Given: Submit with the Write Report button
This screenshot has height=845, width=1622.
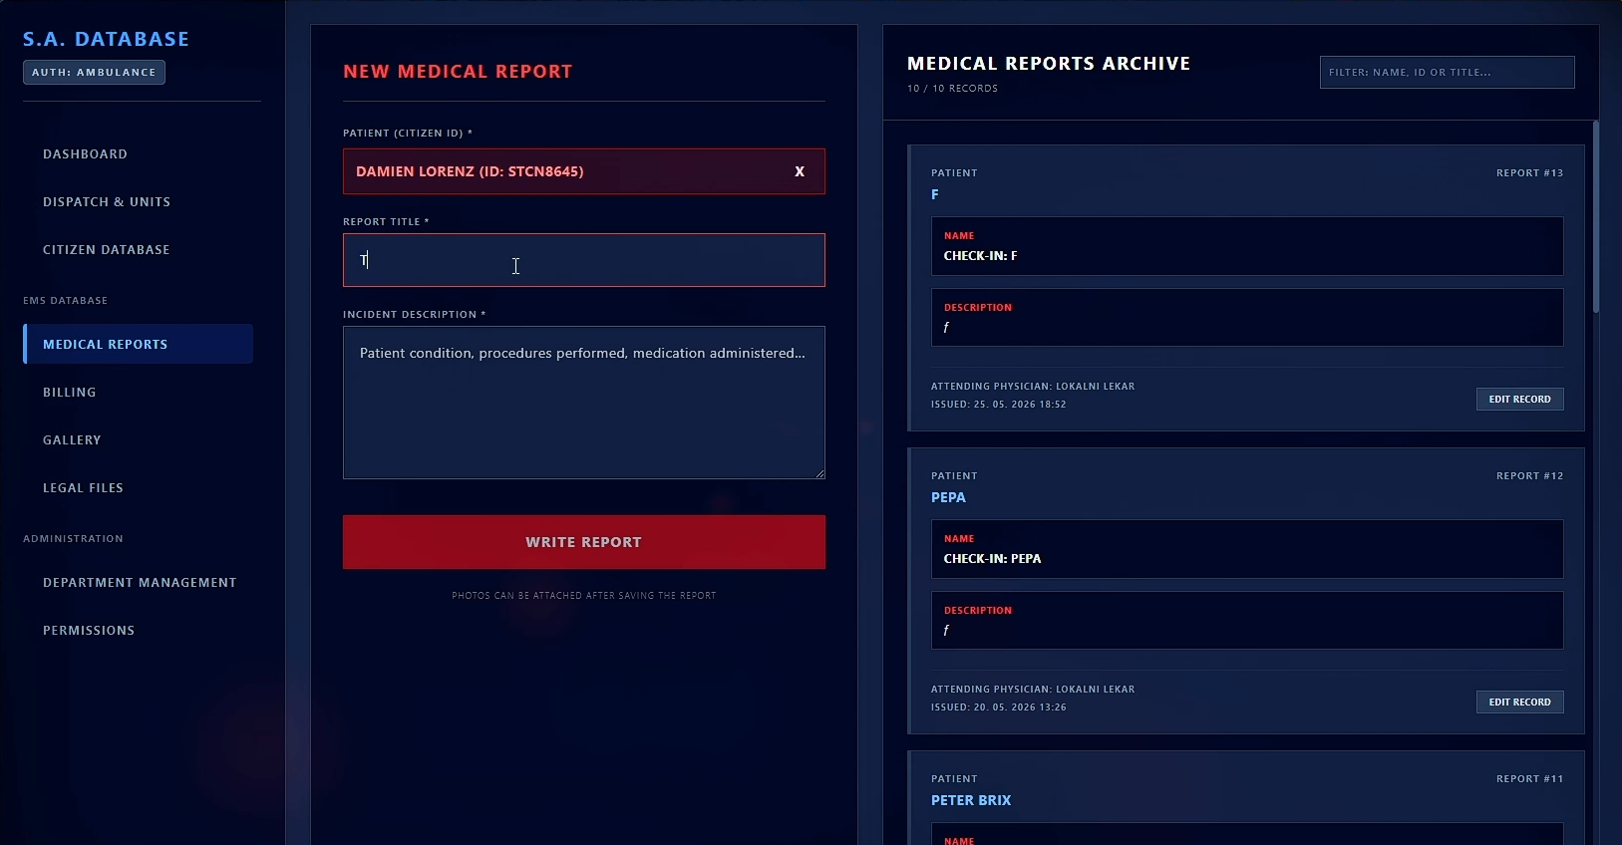Looking at the screenshot, I should tap(584, 542).
